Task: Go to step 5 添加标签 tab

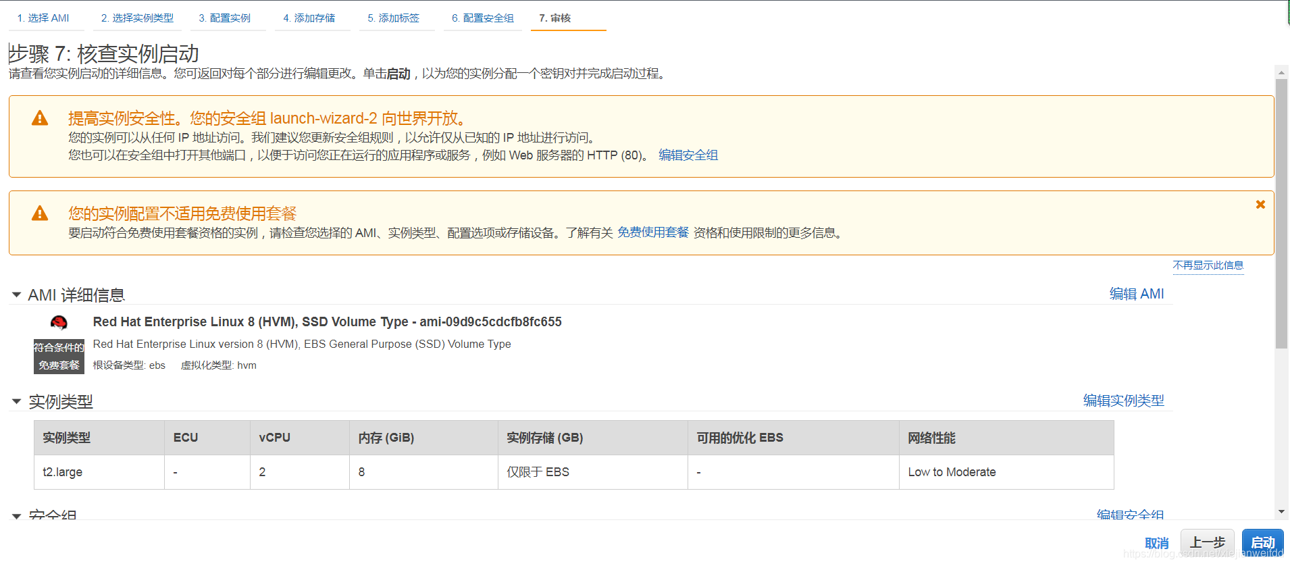Action: [393, 18]
